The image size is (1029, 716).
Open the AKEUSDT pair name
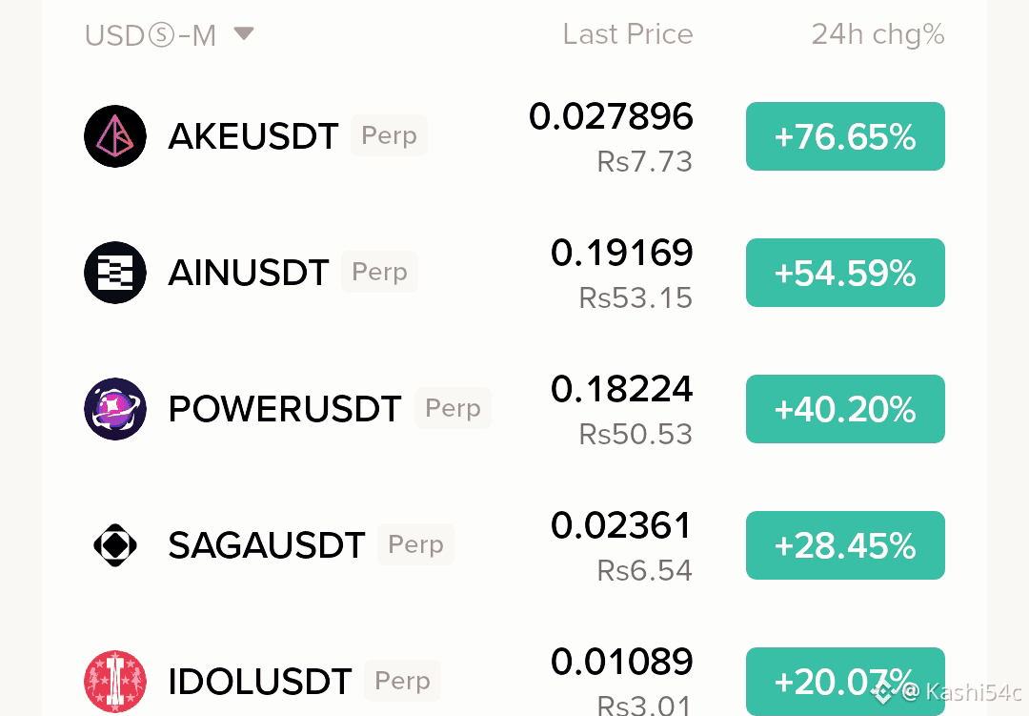coord(253,136)
